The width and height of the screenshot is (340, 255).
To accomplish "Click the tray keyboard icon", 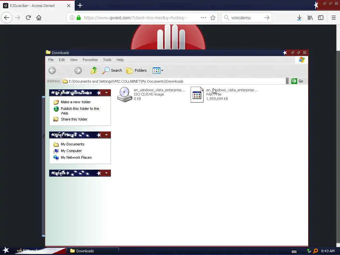I will coord(294,252).
